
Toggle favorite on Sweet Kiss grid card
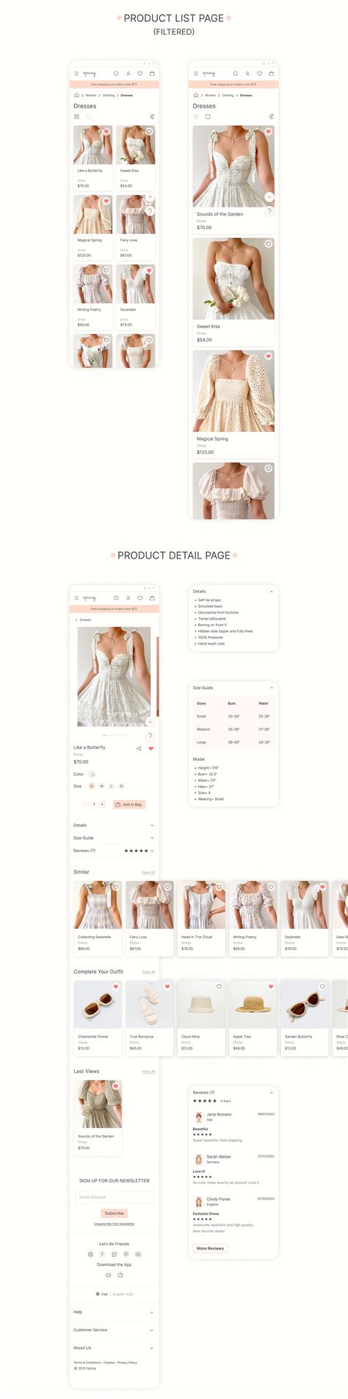pyautogui.click(x=149, y=132)
